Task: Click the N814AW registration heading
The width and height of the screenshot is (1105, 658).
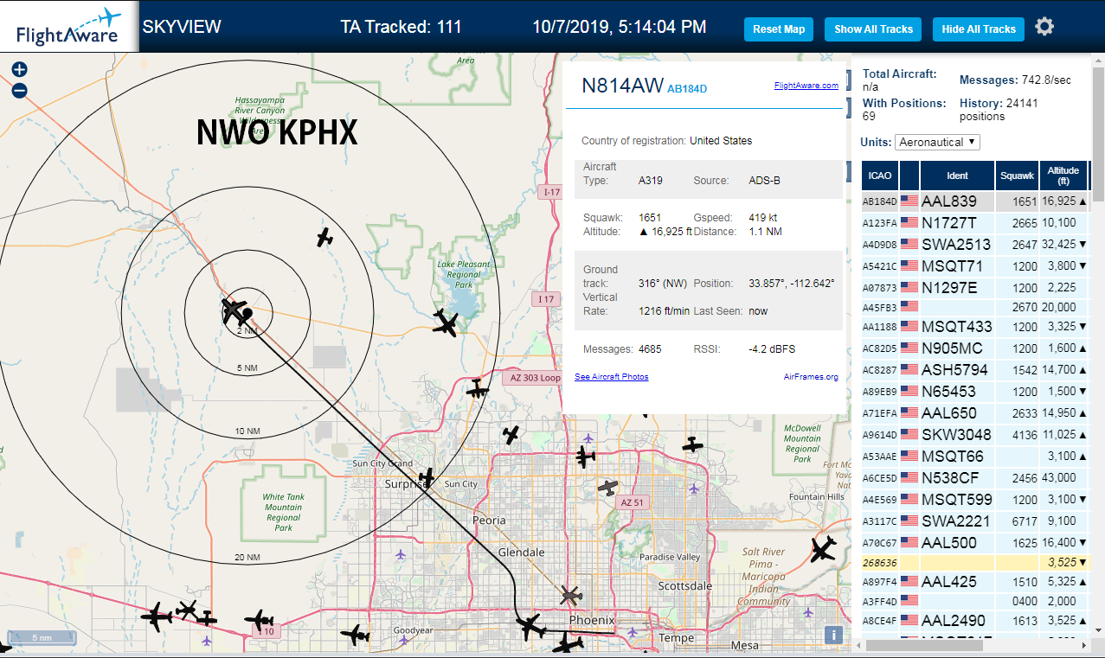Action: 622,85
